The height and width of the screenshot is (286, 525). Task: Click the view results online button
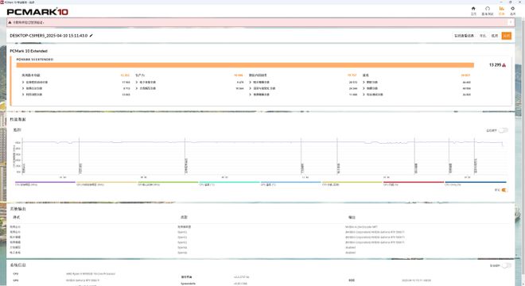tap(464, 36)
